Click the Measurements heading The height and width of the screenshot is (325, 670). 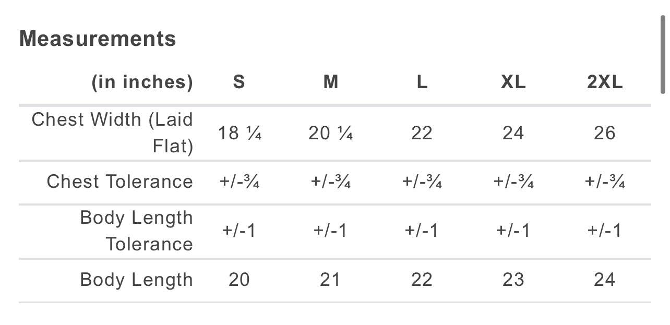98,39
